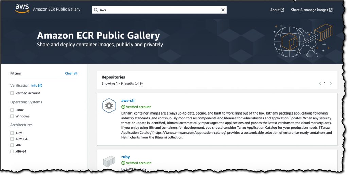Click the search magnifier icon

point(96,10)
